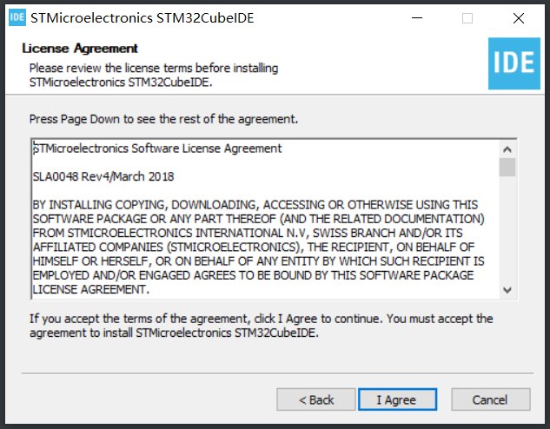Click the small IDE icon in title bar
Viewport: 550px width, 429px height.
17,17
